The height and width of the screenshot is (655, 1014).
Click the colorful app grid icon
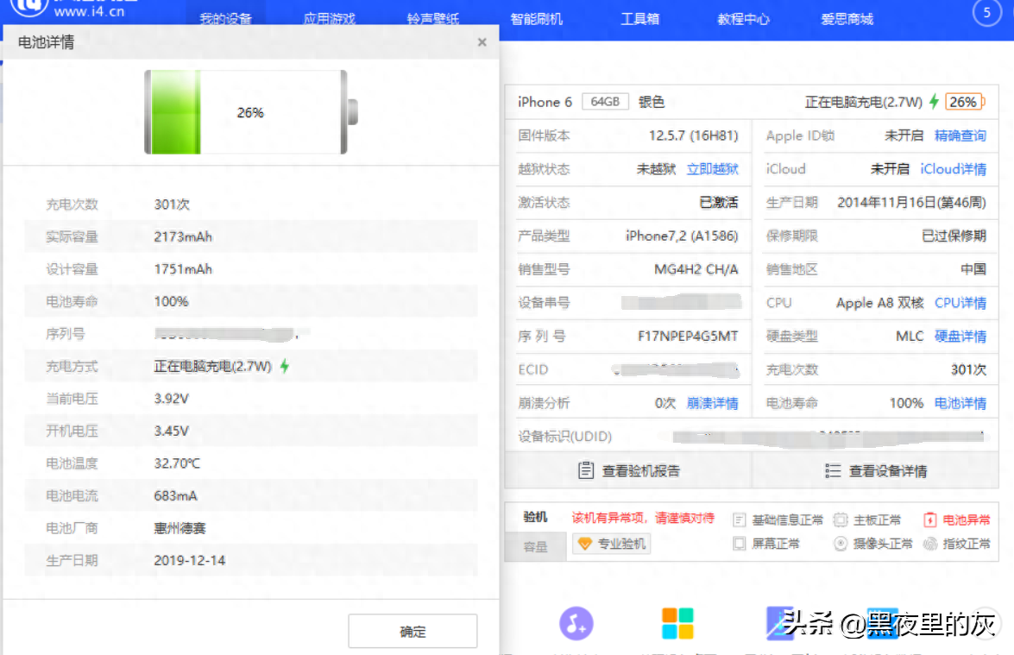point(677,625)
